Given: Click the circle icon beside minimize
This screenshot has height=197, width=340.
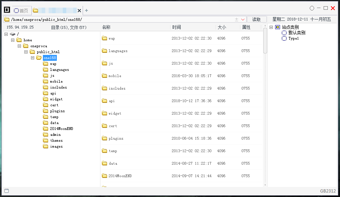Looking at the screenshot, I should (x=312, y=8).
